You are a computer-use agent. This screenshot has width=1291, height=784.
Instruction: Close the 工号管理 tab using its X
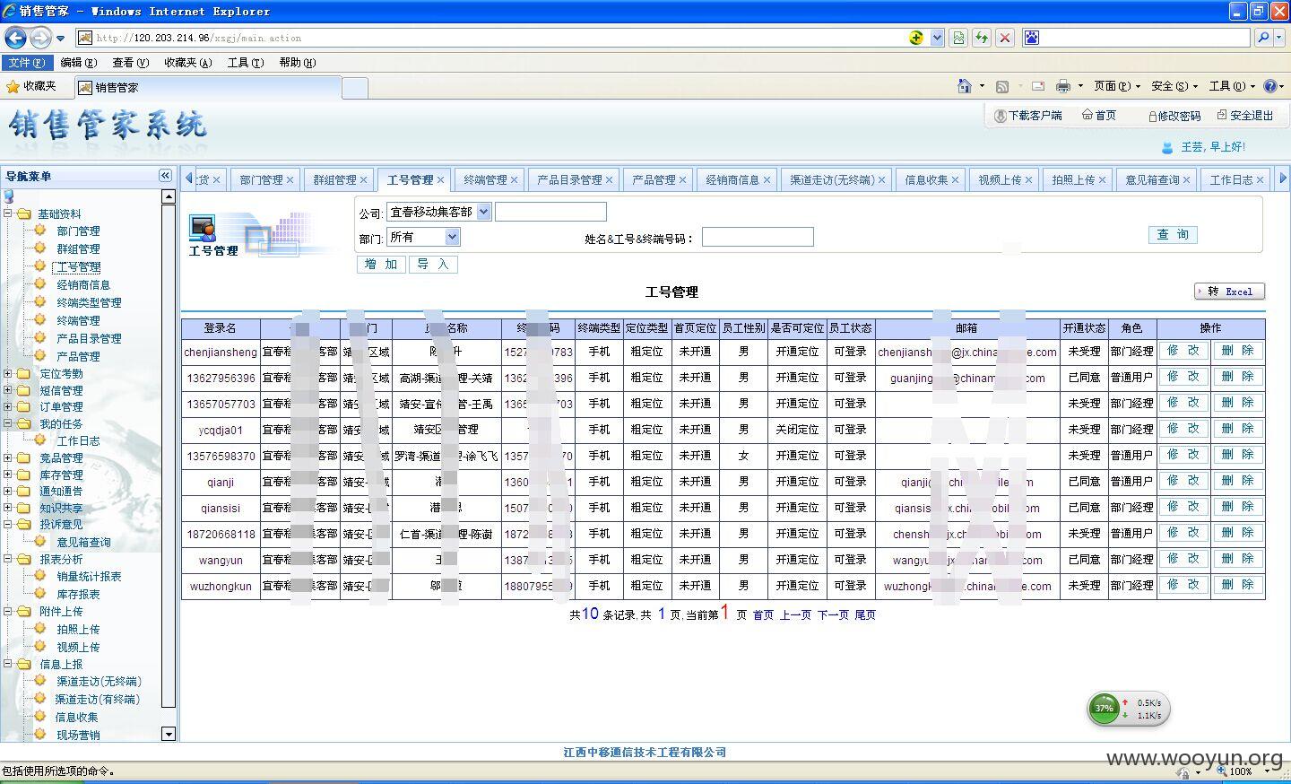[x=440, y=180]
